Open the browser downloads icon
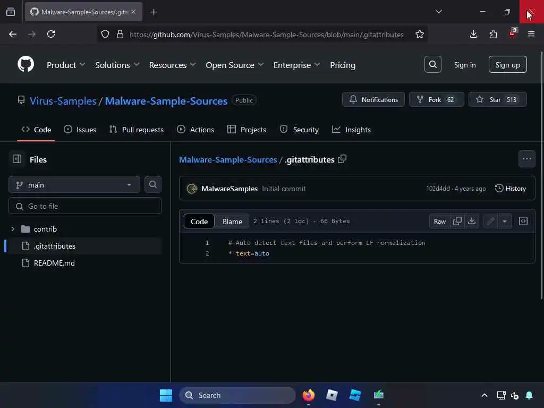 tap(473, 34)
